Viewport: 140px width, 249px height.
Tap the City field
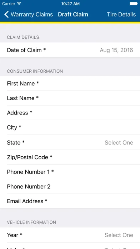click(70, 127)
